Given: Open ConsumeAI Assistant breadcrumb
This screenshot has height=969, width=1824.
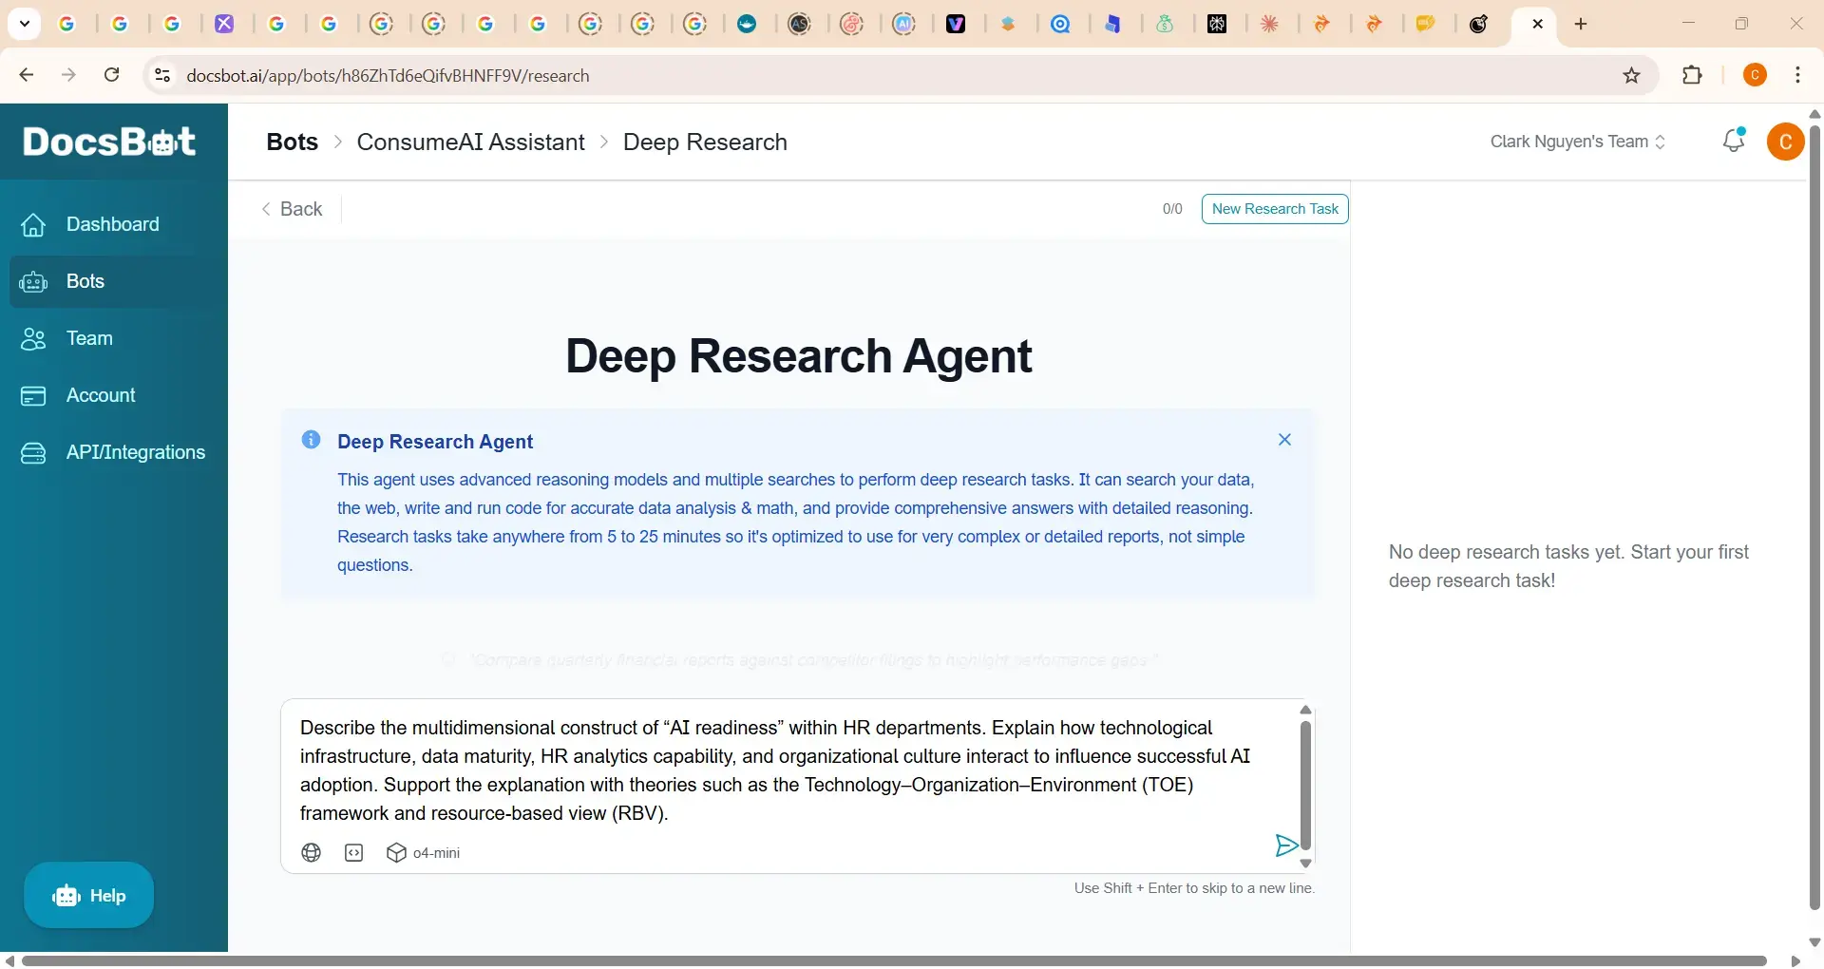Looking at the screenshot, I should tap(470, 142).
